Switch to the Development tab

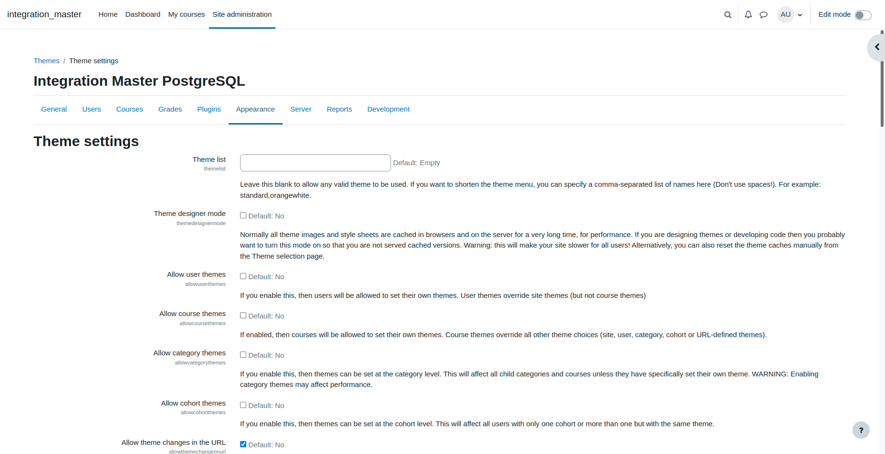pyautogui.click(x=389, y=109)
